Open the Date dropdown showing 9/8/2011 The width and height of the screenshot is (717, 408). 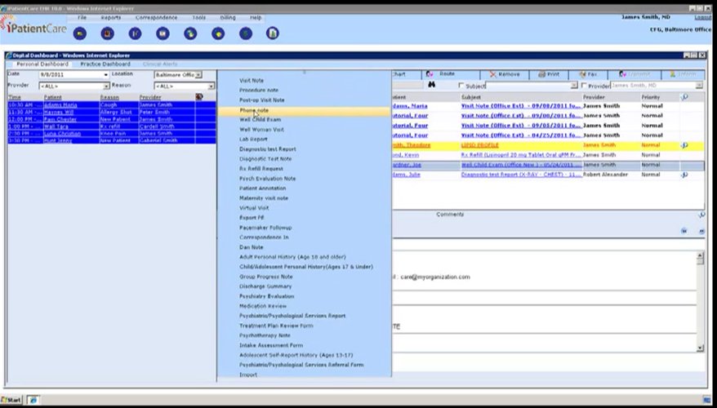(105, 74)
